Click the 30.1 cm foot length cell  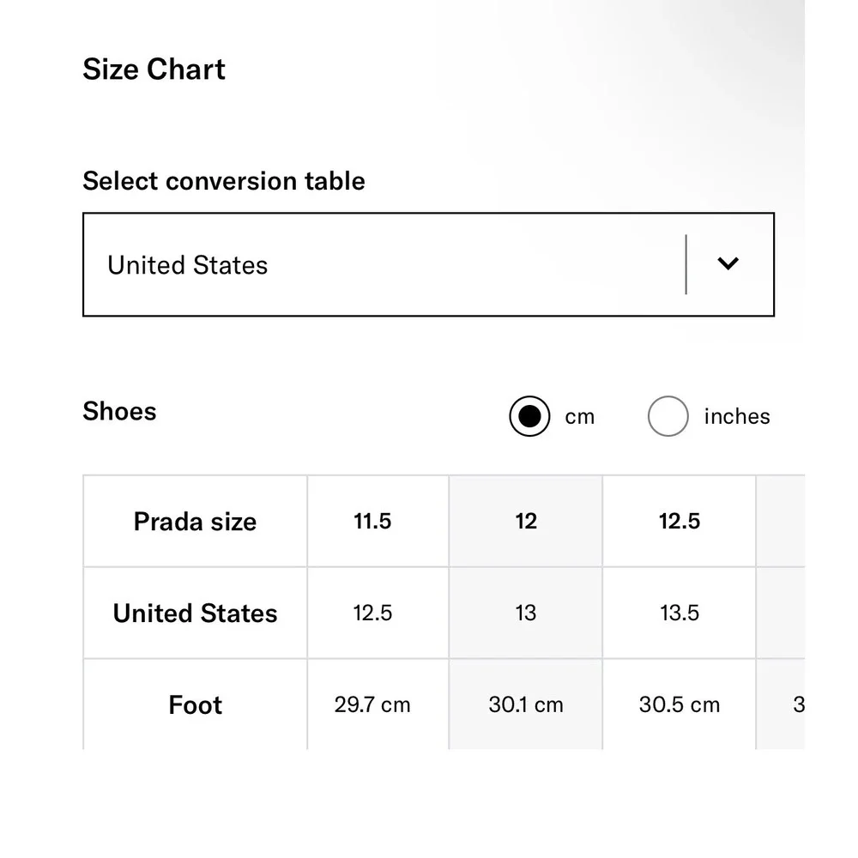[525, 705]
